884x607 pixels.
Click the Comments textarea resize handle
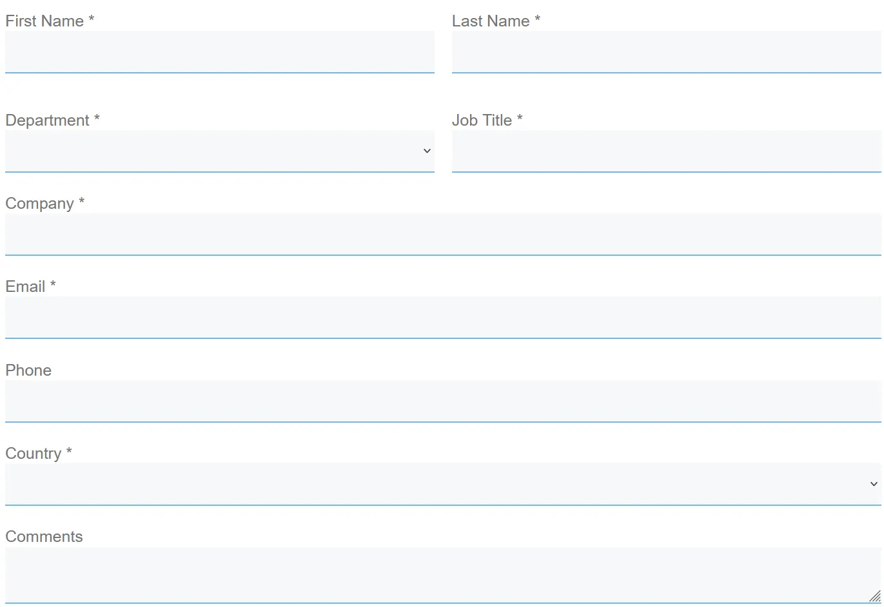[875, 596]
